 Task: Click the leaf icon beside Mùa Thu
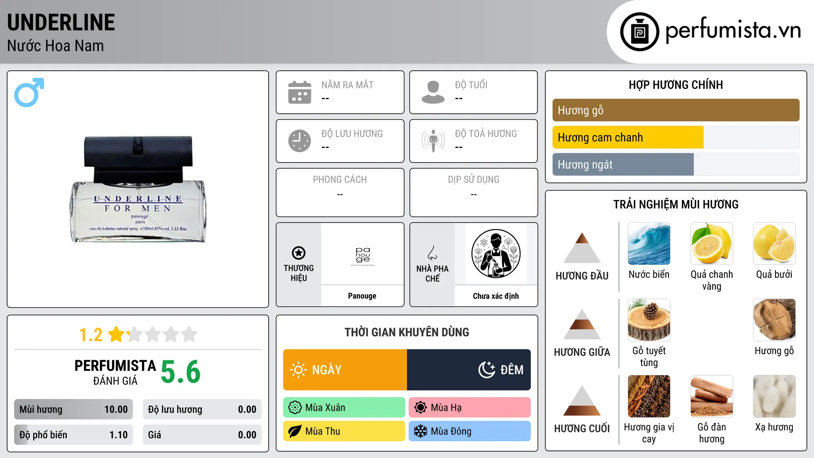295,431
